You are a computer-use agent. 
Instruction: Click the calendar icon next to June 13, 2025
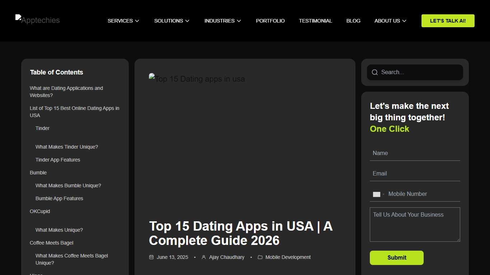pos(151,257)
